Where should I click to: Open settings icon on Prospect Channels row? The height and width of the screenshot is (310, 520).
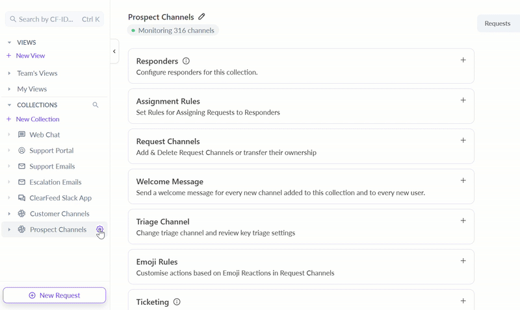[99, 230]
